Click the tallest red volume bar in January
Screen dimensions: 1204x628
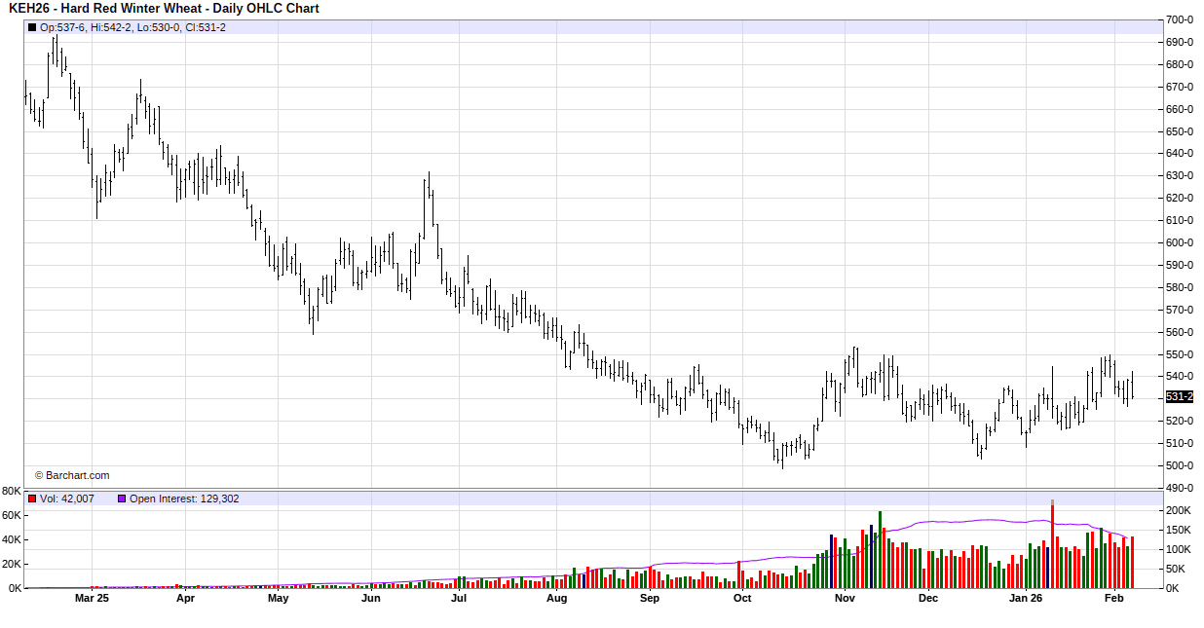[1053, 545]
